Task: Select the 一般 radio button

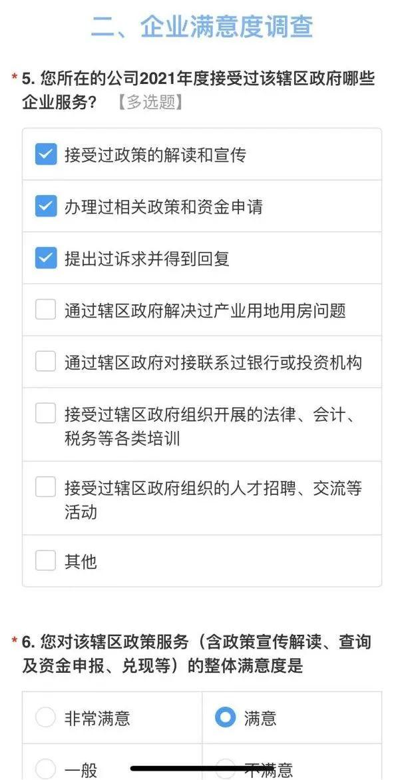Action: (45, 767)
